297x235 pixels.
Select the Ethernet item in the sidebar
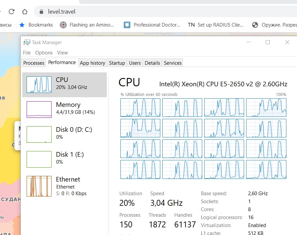click(65, 186)
